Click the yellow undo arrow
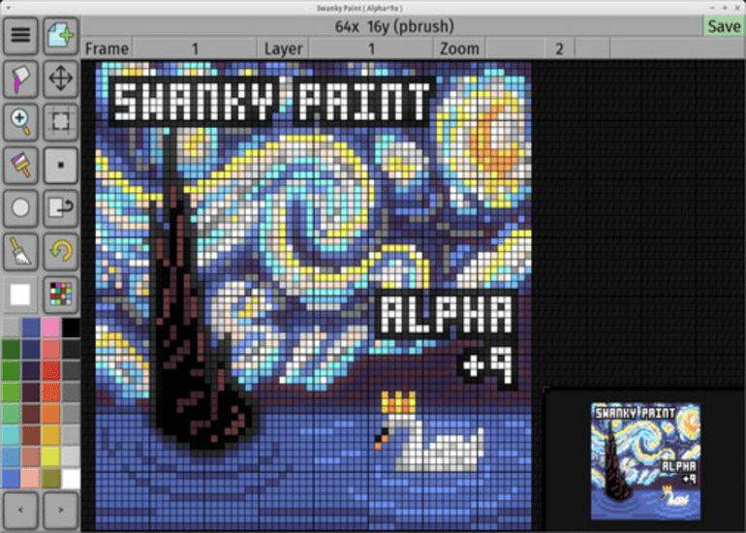Image resolution: width=746 pixels, height=533 pixels. 61,251
